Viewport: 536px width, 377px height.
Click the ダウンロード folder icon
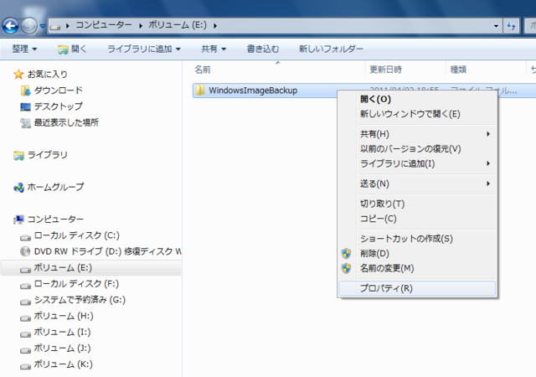coord(25,90)
